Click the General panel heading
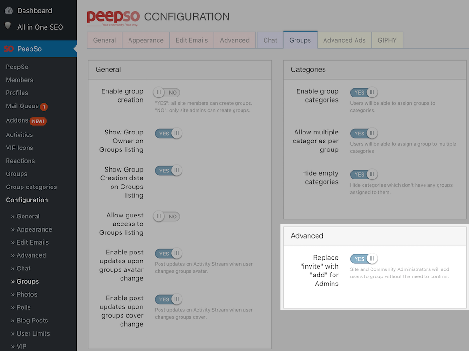469x351 pixels. pos(108,69)
